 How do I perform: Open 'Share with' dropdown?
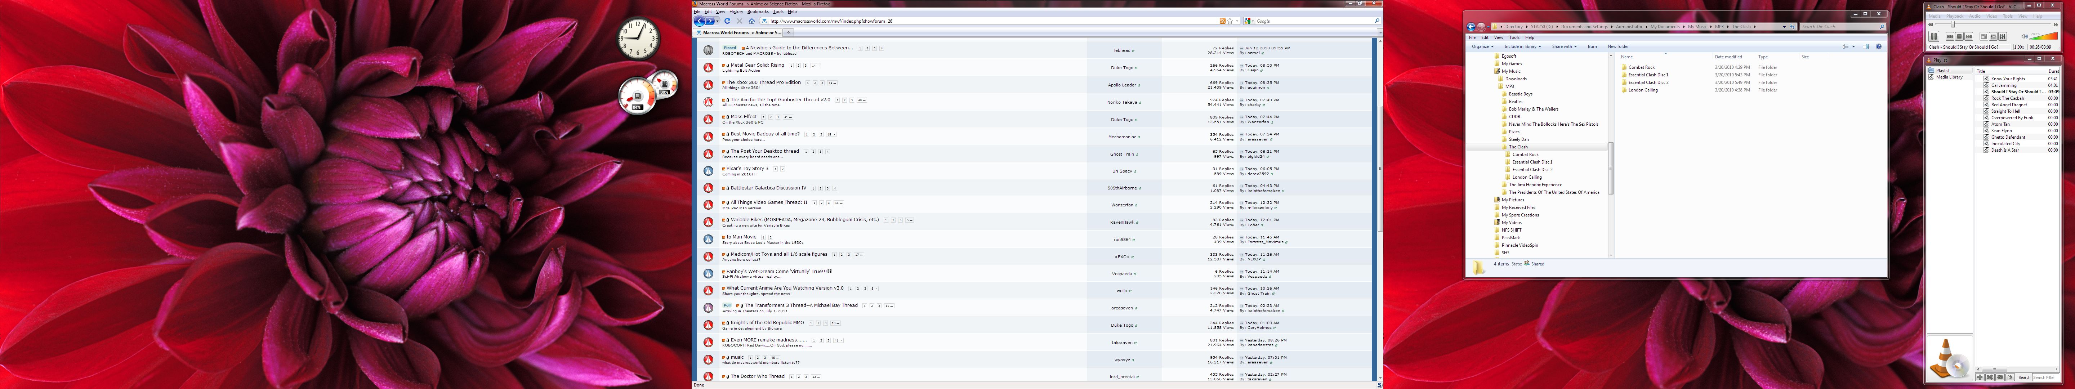[1564, 47]
